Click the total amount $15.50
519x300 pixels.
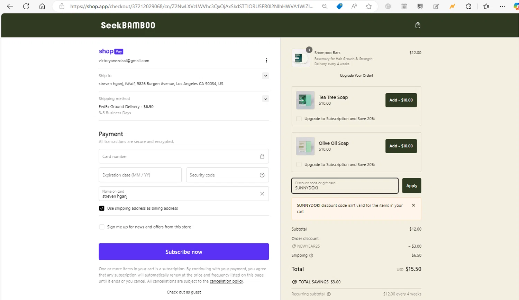point(413,269)
